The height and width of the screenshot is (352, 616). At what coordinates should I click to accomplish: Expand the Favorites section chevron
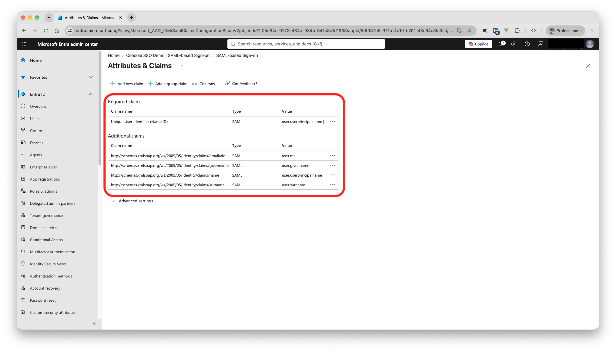coord(91,77)
